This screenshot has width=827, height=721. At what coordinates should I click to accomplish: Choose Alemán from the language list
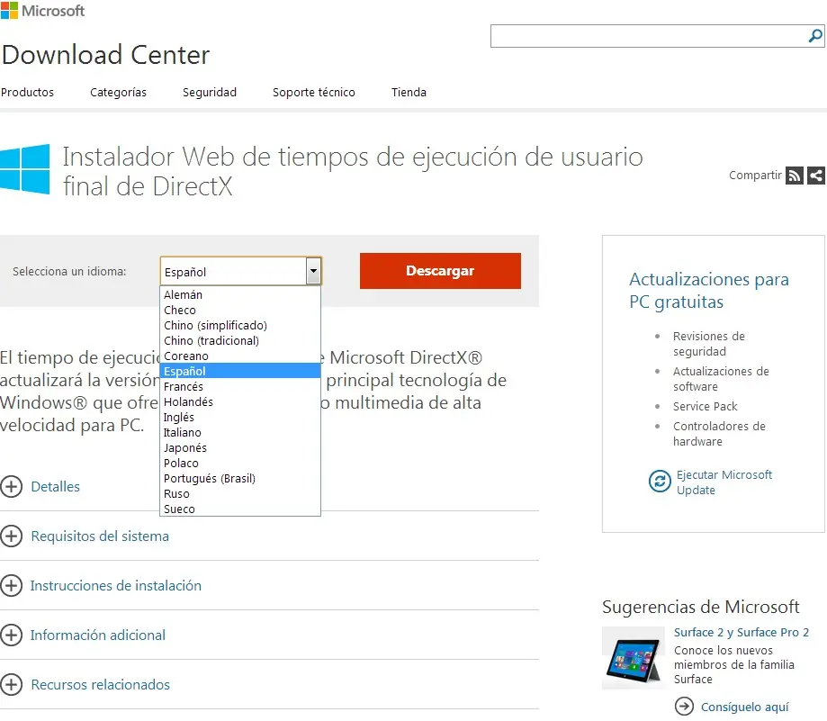(240, 295)
